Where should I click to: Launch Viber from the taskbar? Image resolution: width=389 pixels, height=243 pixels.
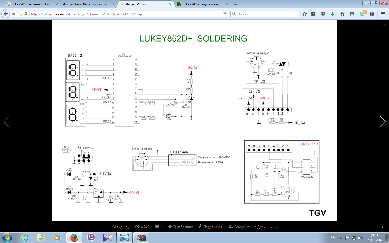pyautogui.click(x=91, y=238)
